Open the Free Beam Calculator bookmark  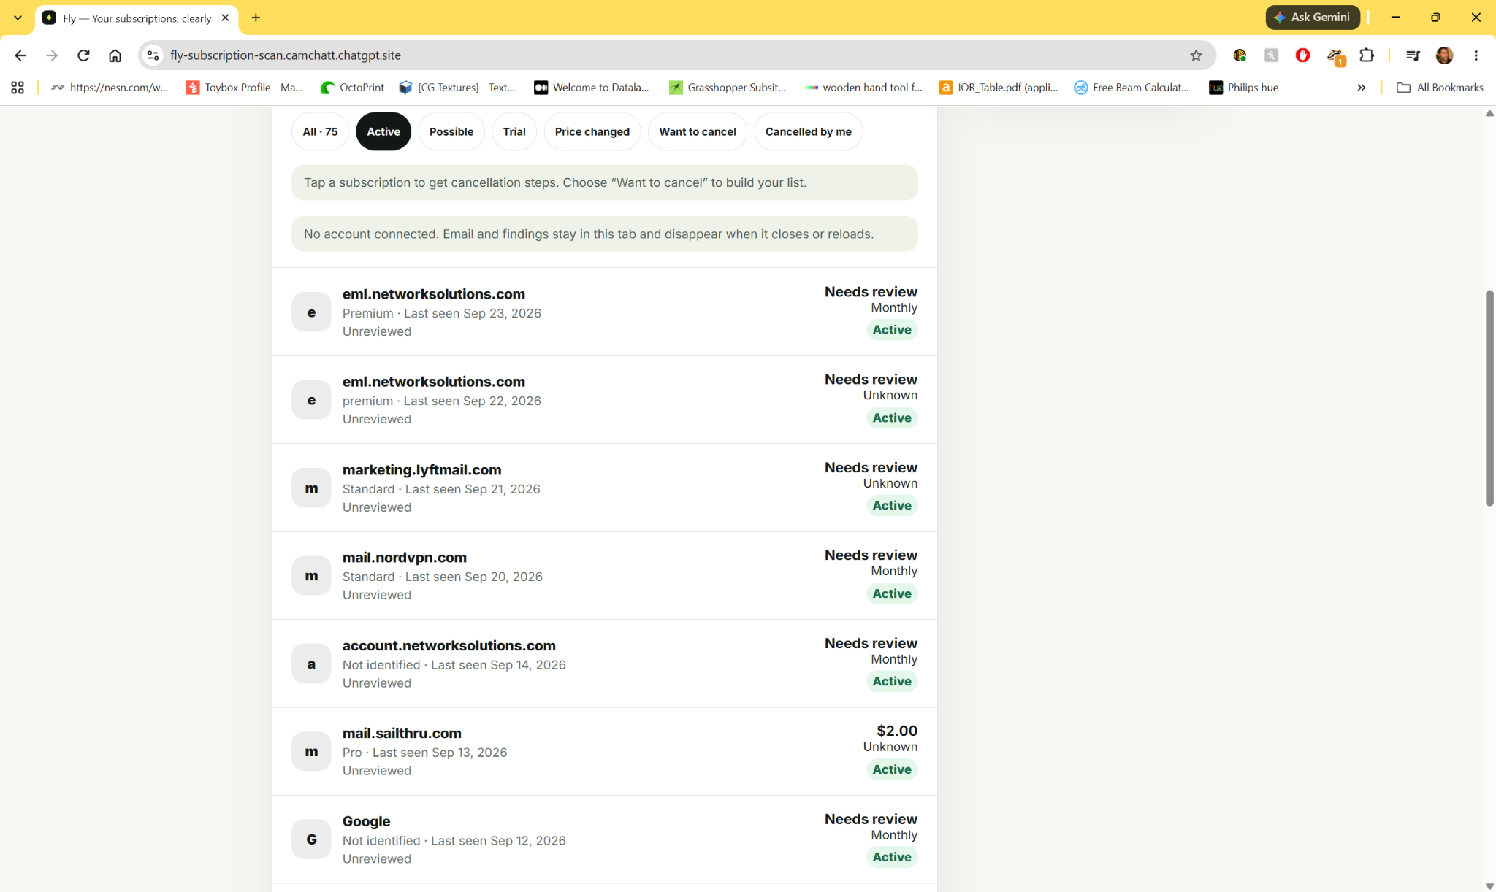click(x=1131, y=88)
